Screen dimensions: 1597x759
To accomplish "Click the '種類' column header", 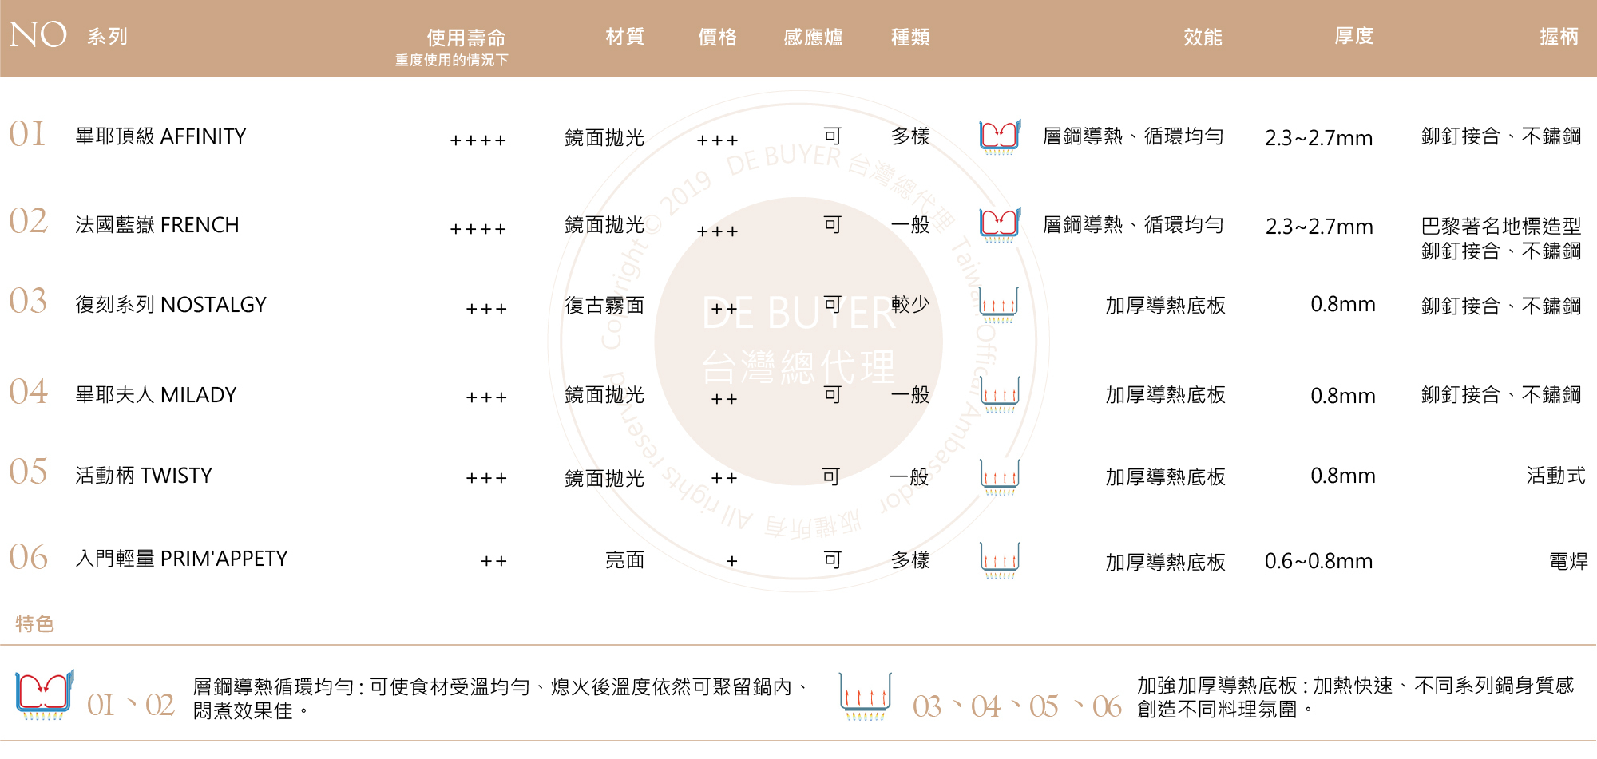I will click(x=910, y=37).
